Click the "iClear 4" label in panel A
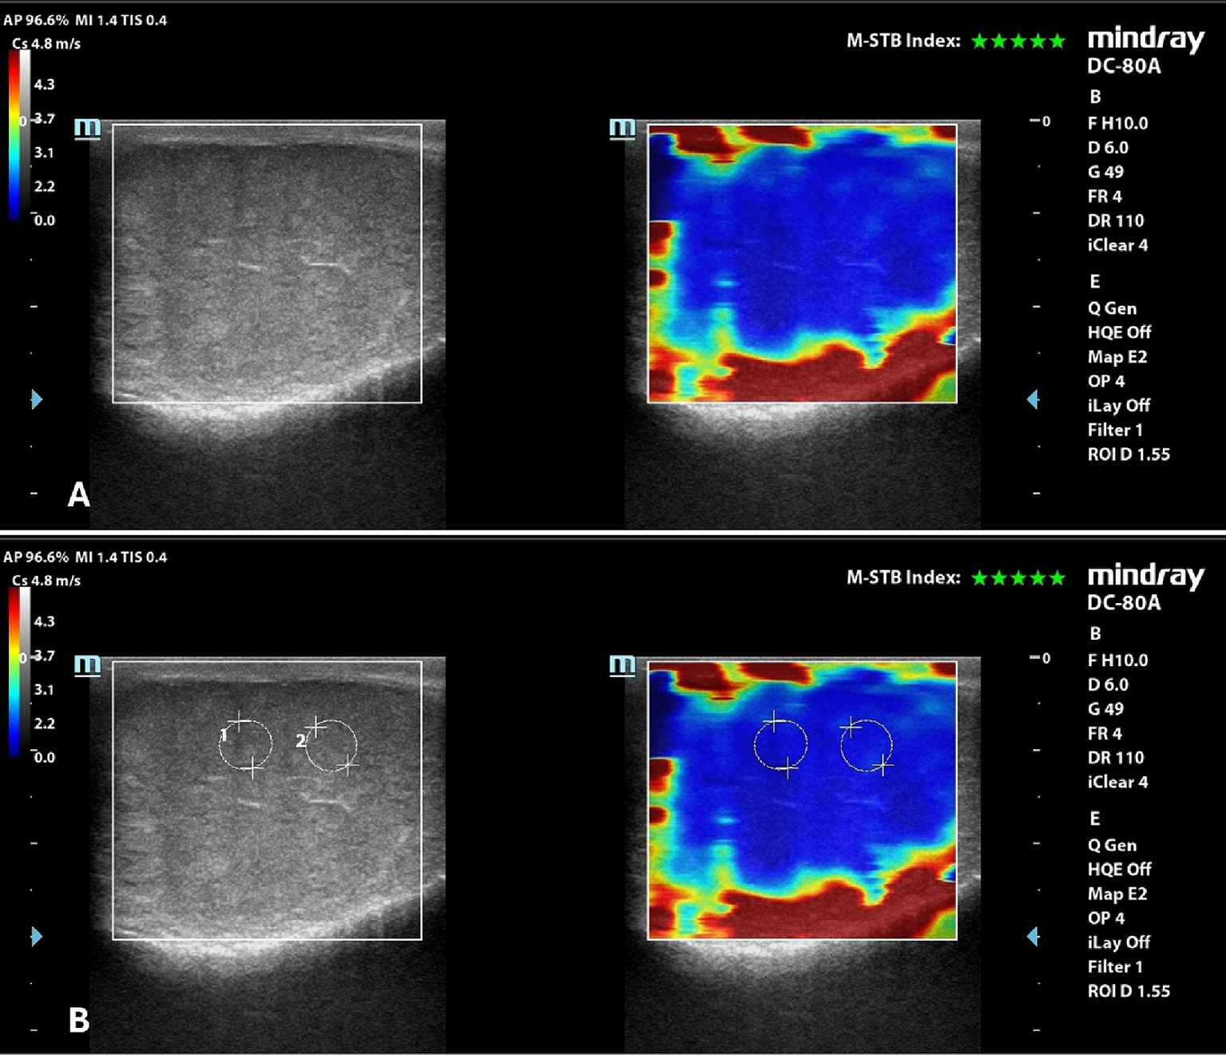This screenshot has height=1055, width=1226. tap(1117, 245)
